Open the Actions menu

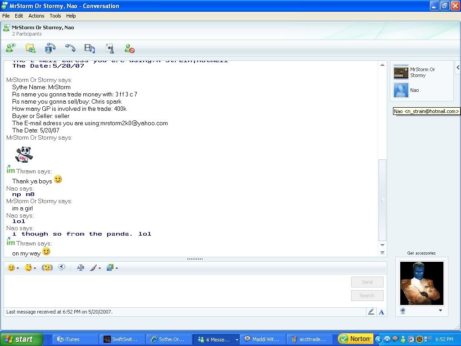[36, 16]
